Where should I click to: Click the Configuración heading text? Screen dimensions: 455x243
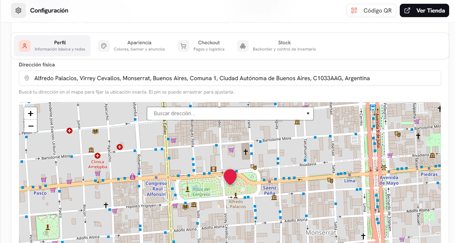tap(49, 10)
